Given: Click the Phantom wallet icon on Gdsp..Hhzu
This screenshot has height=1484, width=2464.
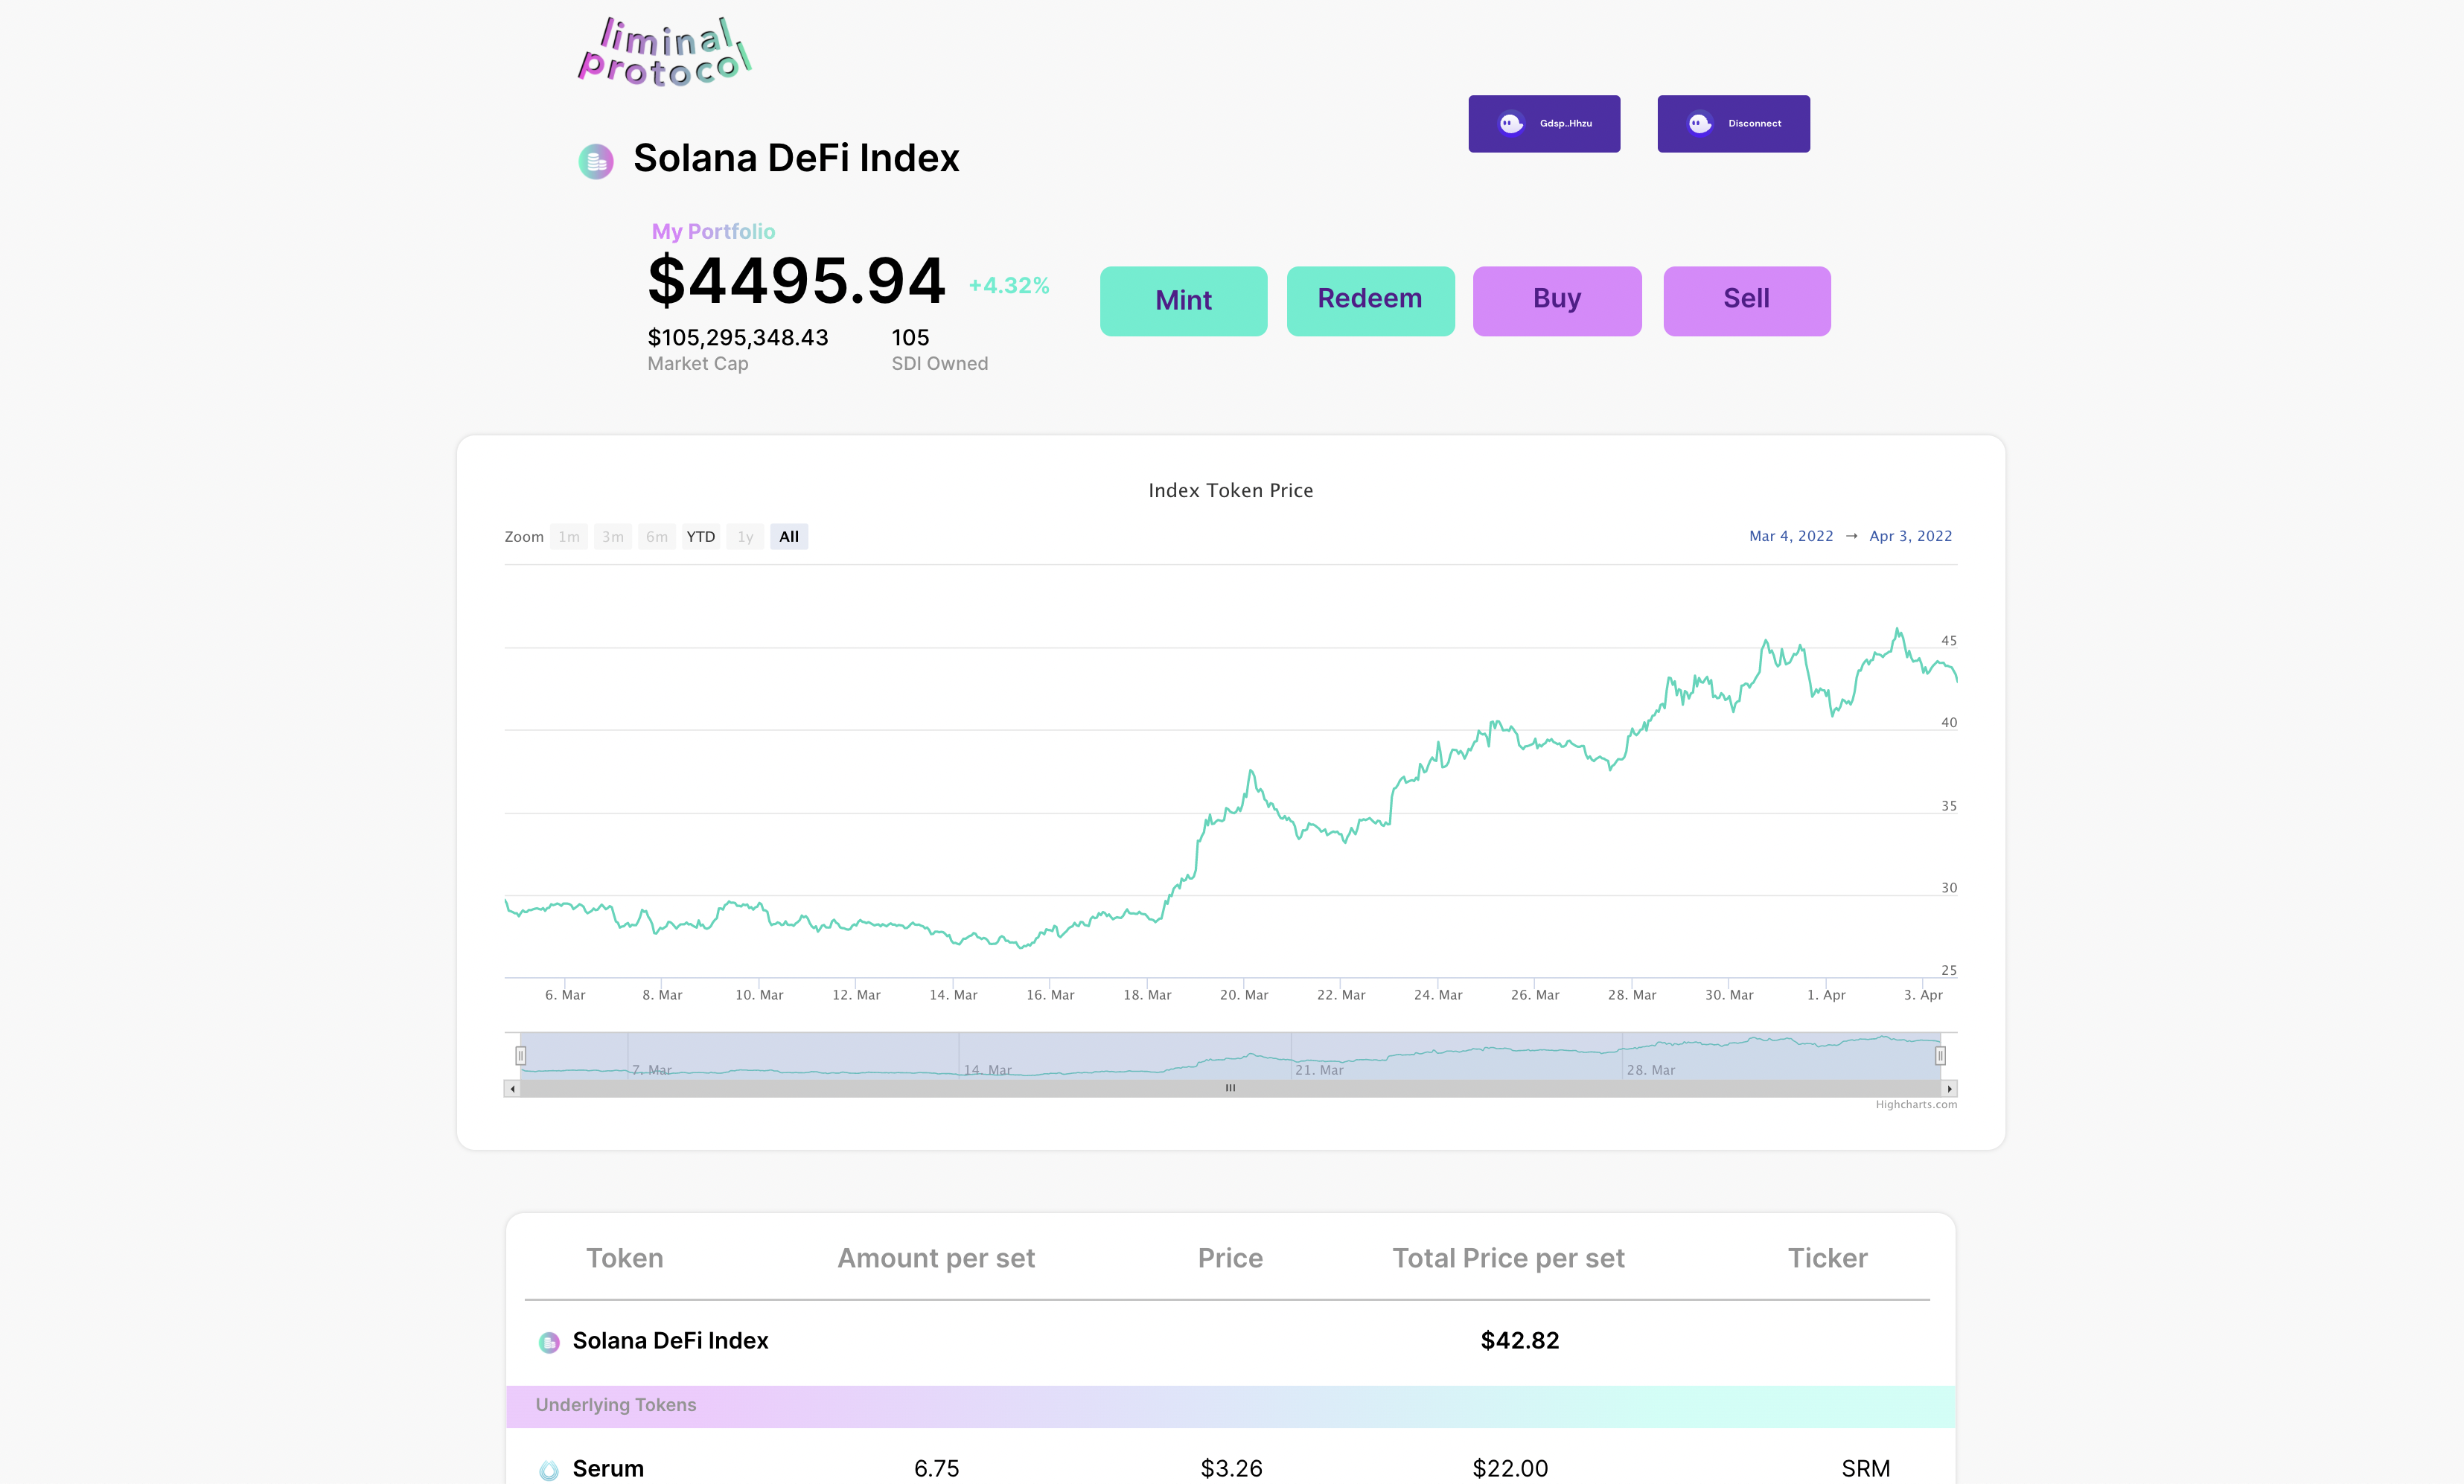Looking at the screenshot, I should point(1511,123).
